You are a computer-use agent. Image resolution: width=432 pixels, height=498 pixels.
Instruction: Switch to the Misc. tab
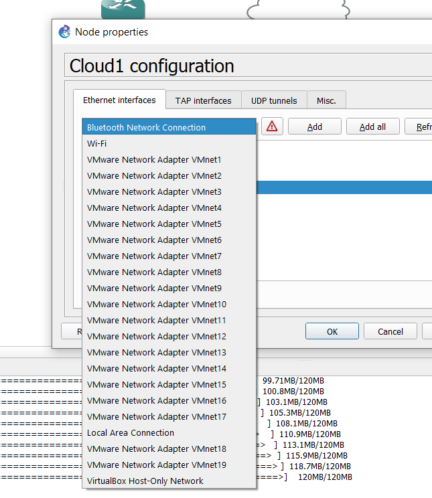(x=326, y=100)
